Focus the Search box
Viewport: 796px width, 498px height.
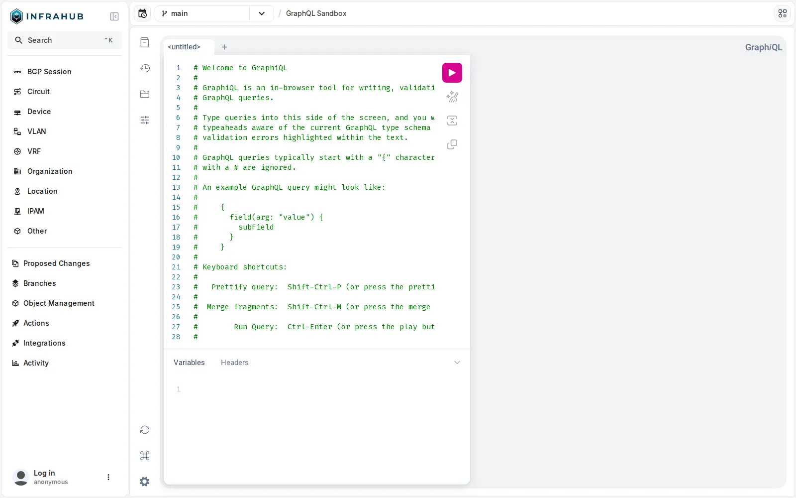65,40
